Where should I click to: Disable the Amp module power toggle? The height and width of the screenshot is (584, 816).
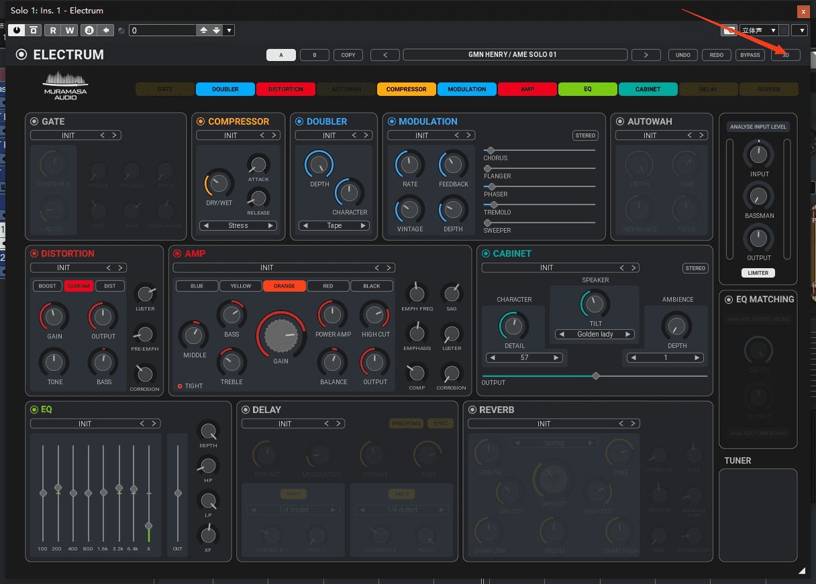tap(177, 253)
